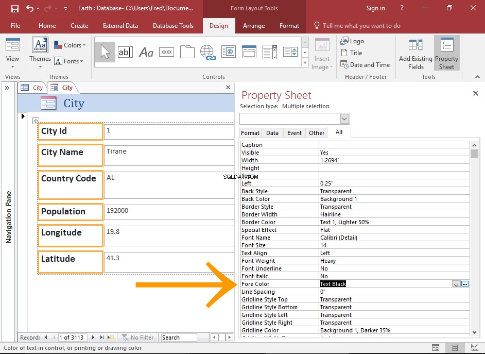Pick the Label control (Aa)
The width and height of the screenshot is (485, 354).
click(146, 52)
